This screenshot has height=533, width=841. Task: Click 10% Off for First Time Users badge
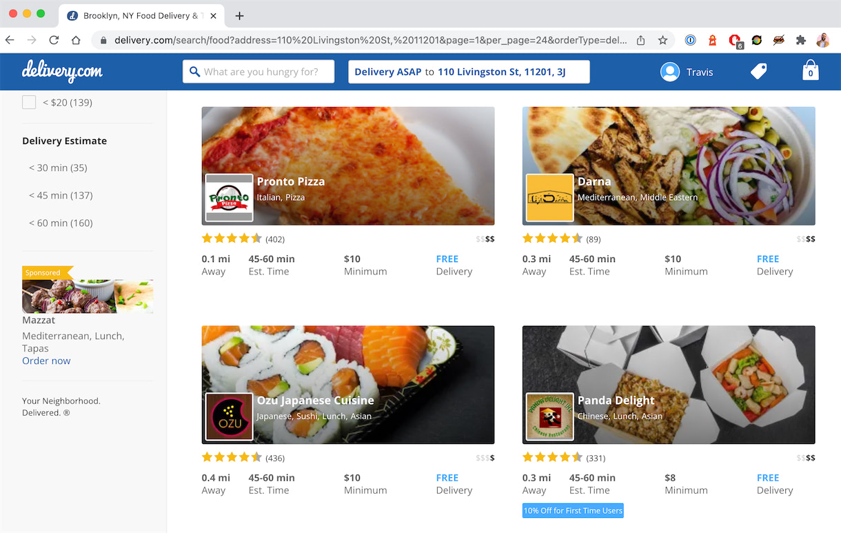tap(573, 511)
